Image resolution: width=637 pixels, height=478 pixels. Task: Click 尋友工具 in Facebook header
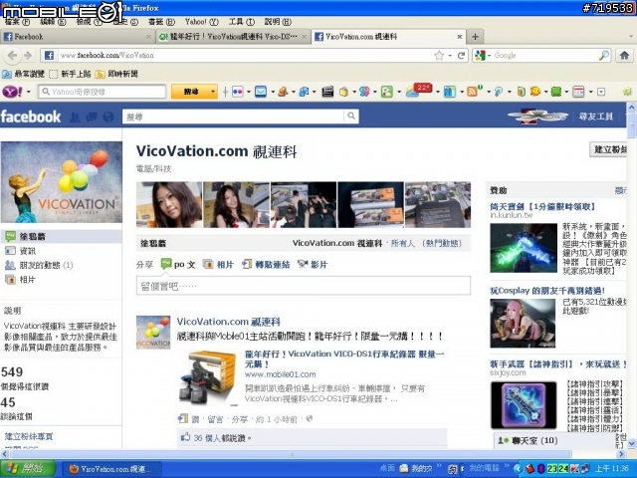(595, 117)
